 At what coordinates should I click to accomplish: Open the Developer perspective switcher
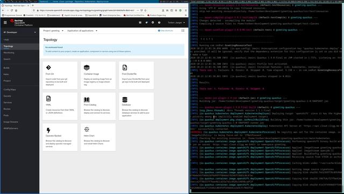coord(19,32)
